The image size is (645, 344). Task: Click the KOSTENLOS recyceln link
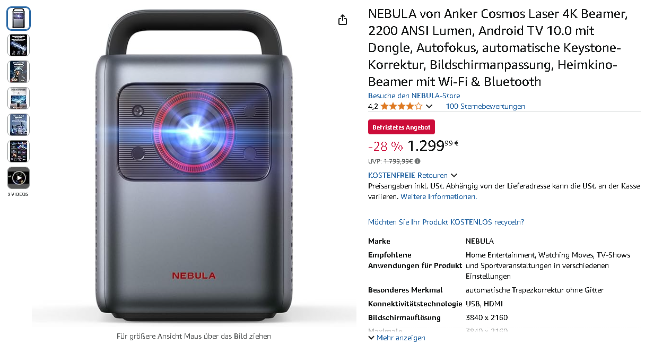446,222
